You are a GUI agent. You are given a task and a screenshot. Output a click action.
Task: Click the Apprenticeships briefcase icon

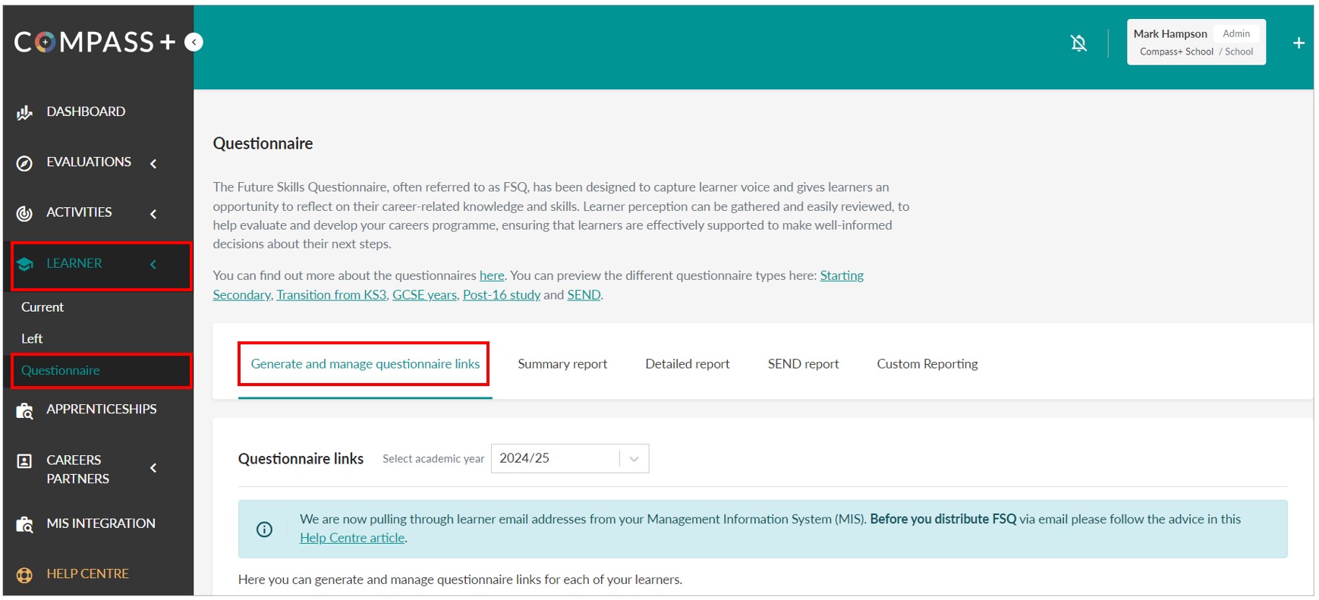click(x=24, y=410)
